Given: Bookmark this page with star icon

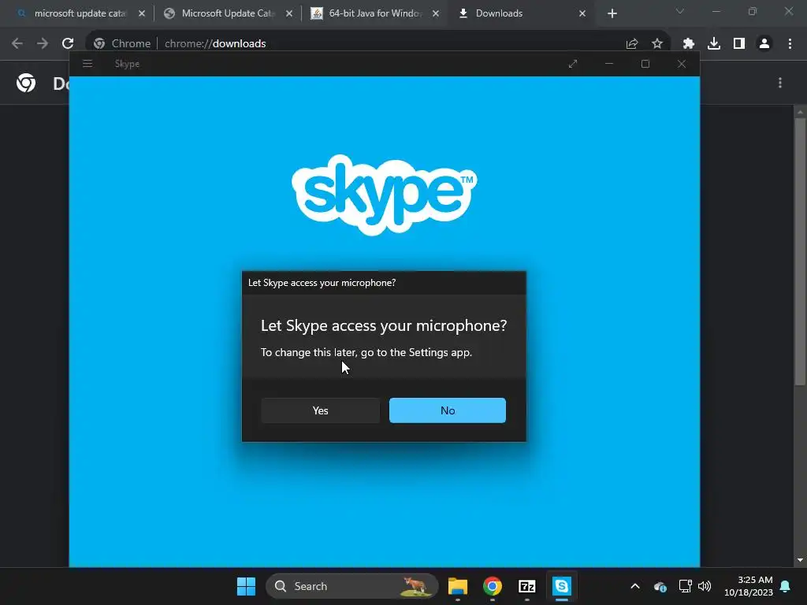Looking at the screenshot, I should [657, 44].
